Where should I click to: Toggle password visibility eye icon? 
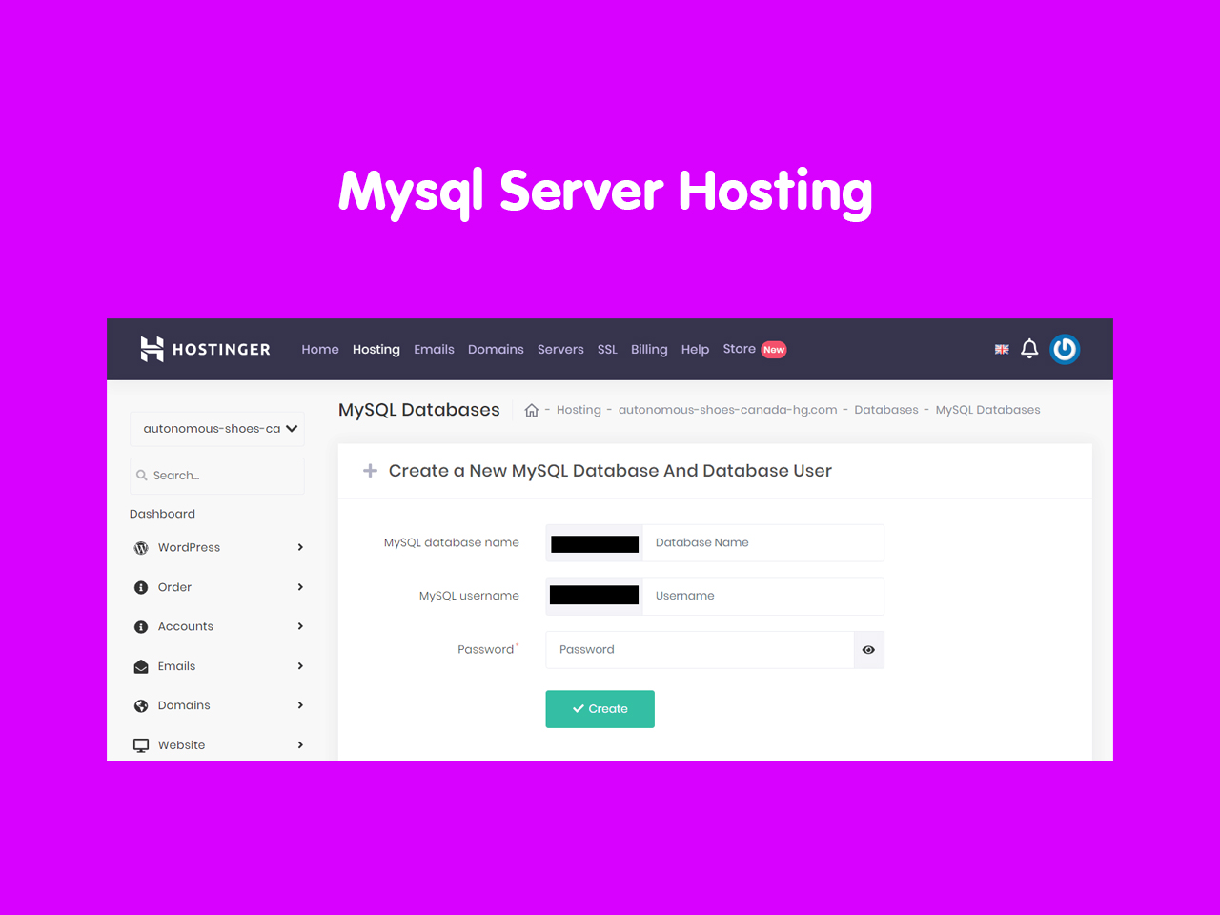click(868, 650)
